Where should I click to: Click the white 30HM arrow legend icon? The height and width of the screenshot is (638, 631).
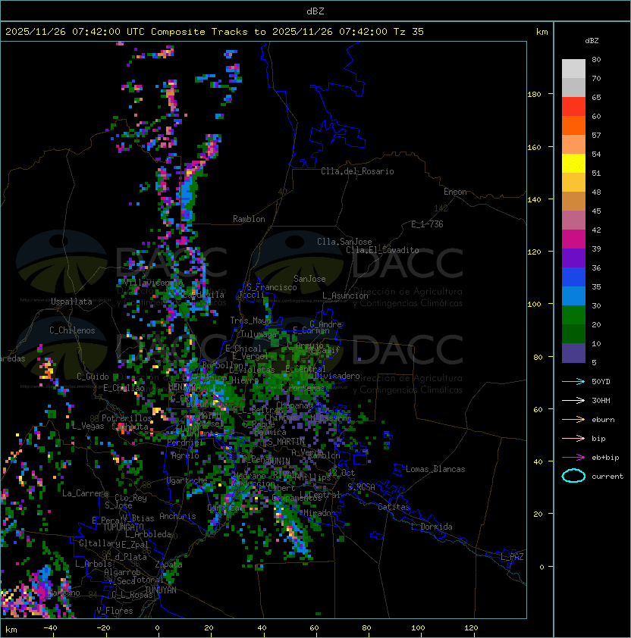tap(573, 401)
